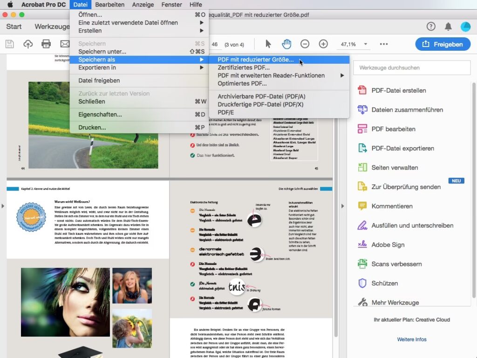The width and height of the screenshot is (477, 358).
Task: Open the help question mark icon
Action: tap(431, 27)
